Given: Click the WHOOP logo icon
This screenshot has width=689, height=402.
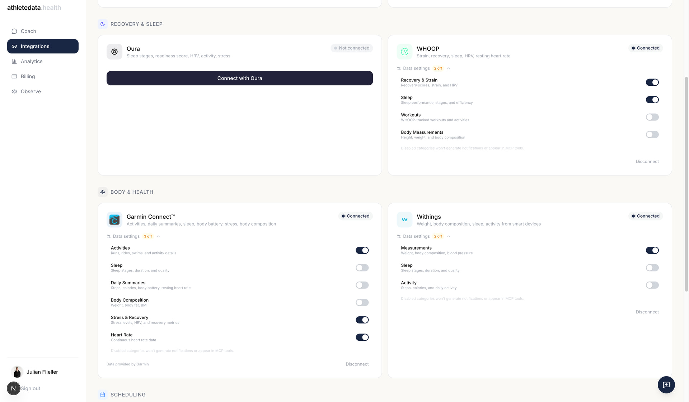Looking at the screenshot, I should click(404, 52).
